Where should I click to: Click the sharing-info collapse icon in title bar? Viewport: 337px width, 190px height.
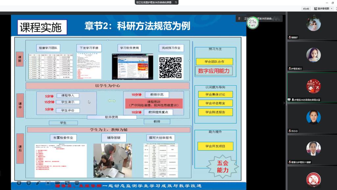(176, 2)
